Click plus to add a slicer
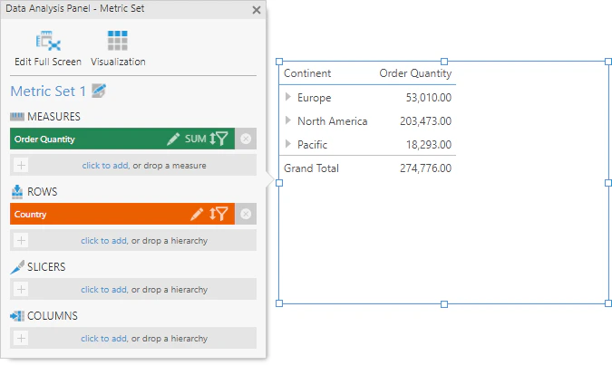The height and width of the screenshot is (365, 612). [x=21, y=289]
